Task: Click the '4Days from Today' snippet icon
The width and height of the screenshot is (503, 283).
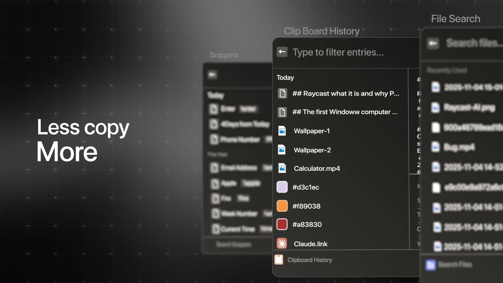Action: coord(214,124)
